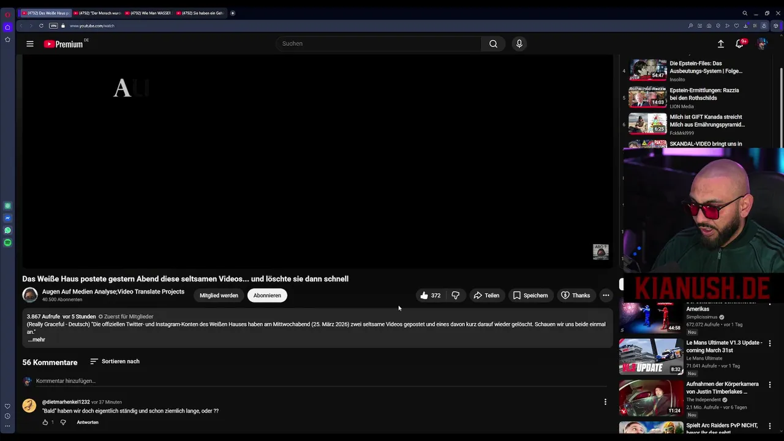Click the Speichern save button
Screen dimensions: 784x441
point(530,295)
